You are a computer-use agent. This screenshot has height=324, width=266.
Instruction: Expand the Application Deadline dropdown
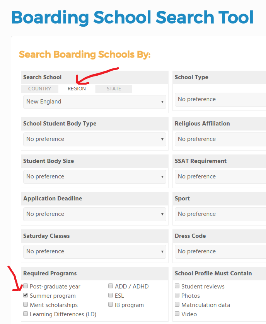pos(94,214)
